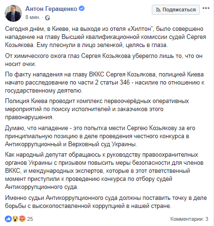
Task: Click the paragraph starting 'Думаю, что нападение'
Action: click(x=100, y=136)
